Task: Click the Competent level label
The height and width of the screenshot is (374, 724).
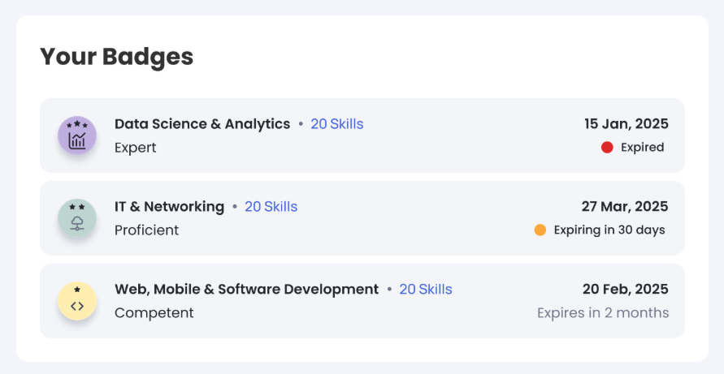Action: coord(154,313)
